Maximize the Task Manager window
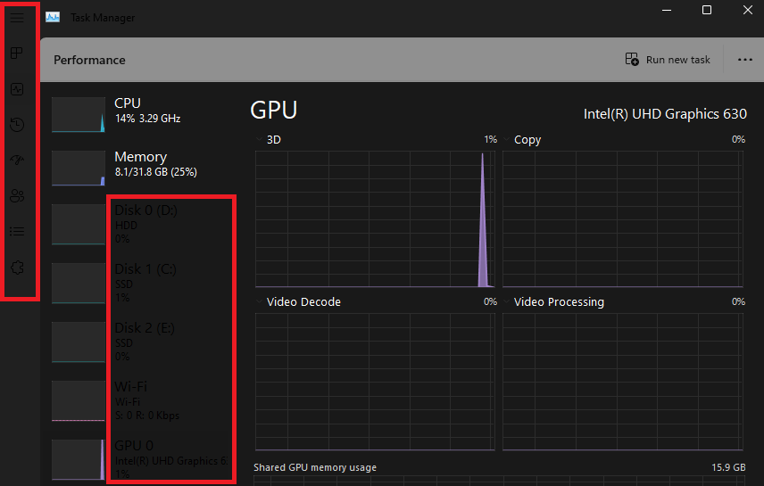This screenshot has width=764, height=486. (707, 10)
